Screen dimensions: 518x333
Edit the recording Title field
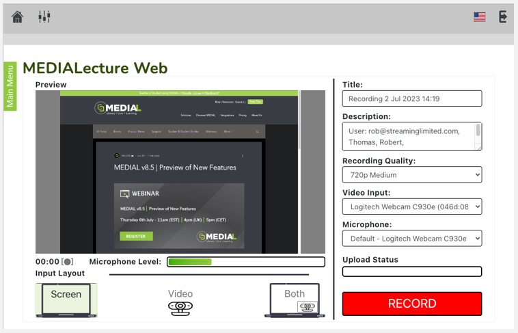(x=412, y=98)
